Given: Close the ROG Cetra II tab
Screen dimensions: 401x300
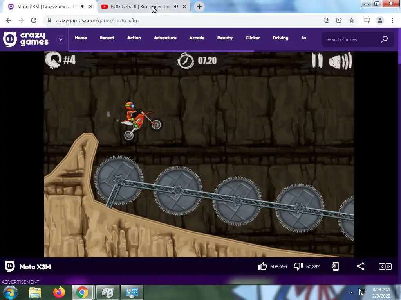Looking at the screenshot, I should [184, 7].
